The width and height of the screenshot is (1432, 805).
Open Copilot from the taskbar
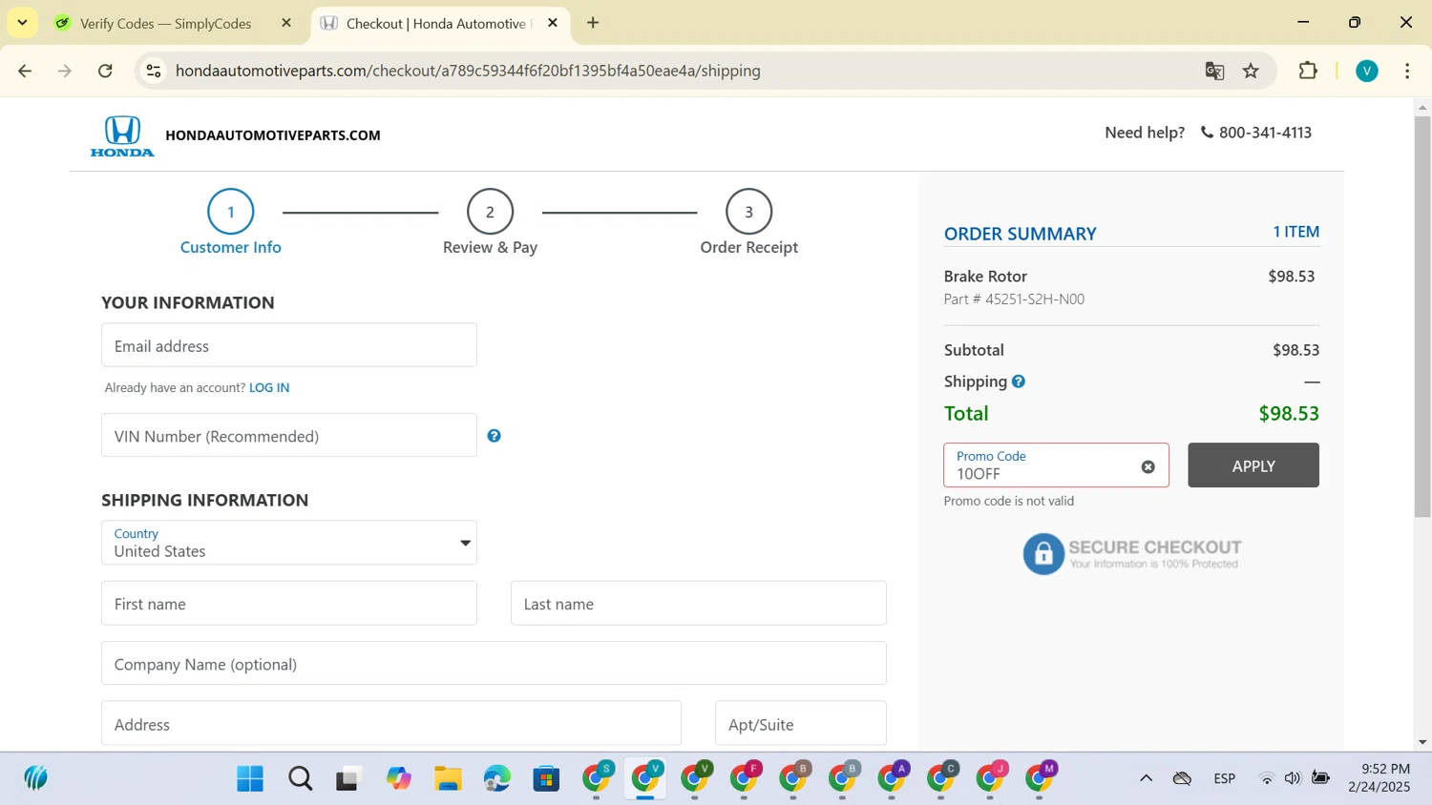pyautogui.click(x=399, y=779)
